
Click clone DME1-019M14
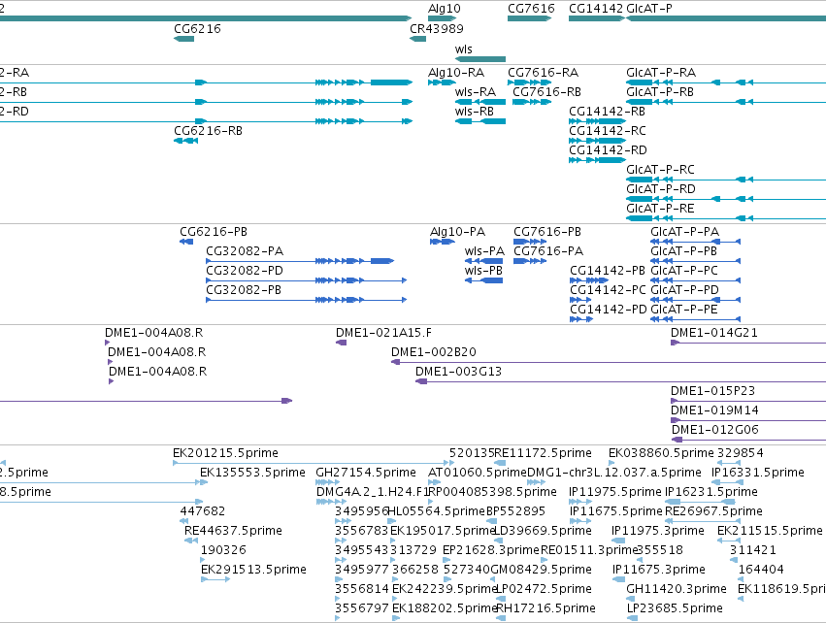click(x=714, y=410)
